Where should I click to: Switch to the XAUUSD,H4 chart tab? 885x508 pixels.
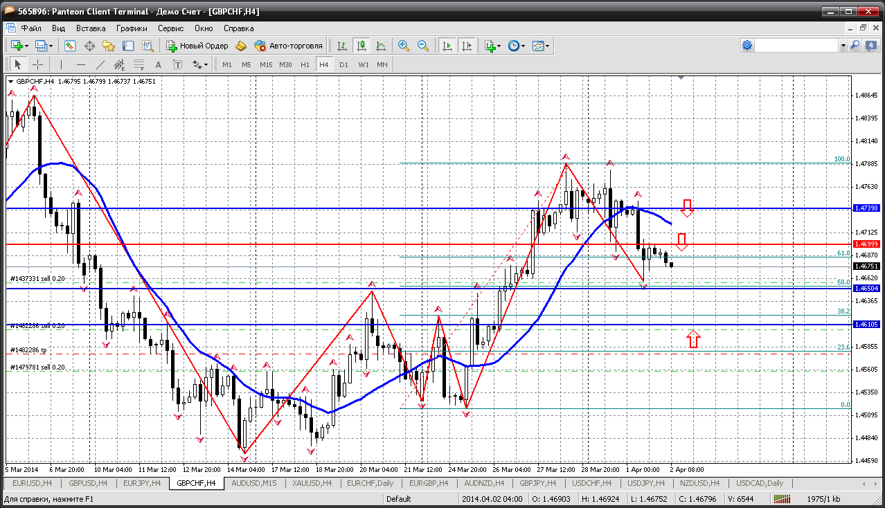[310, 483]
